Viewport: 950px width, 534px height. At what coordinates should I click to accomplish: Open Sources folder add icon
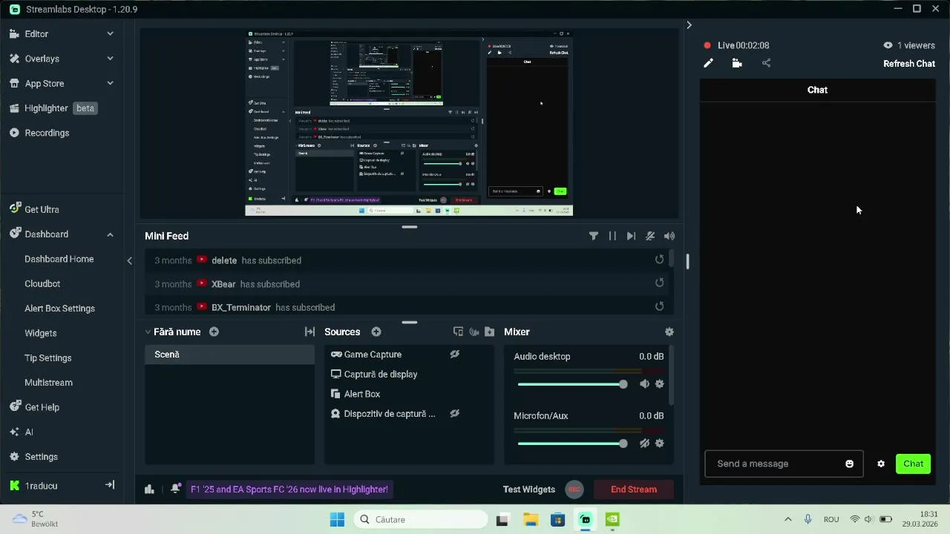[489, 332]
